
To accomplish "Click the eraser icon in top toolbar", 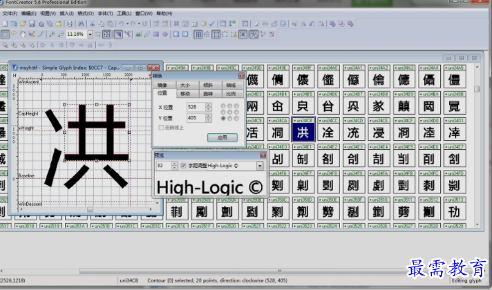I will (x=256, y=24).
